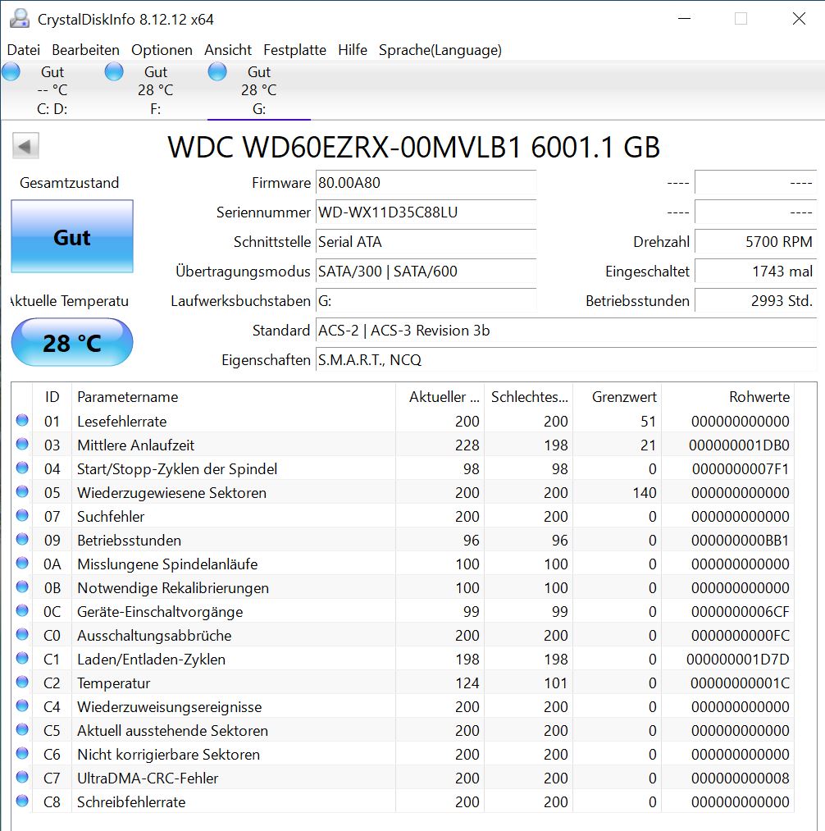Click the blue Gut health status button

coord(72,237)
